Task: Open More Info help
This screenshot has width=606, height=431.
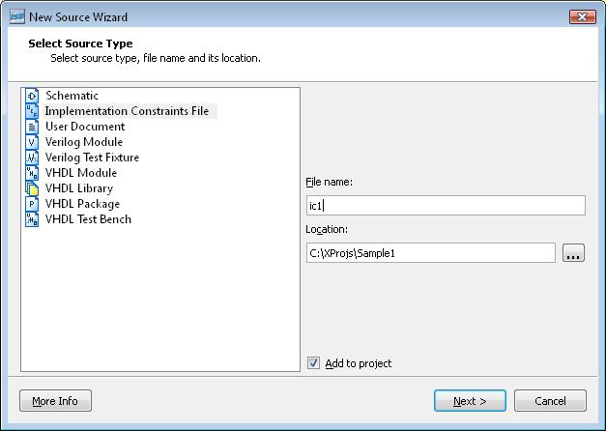Action: click(55, 401)
